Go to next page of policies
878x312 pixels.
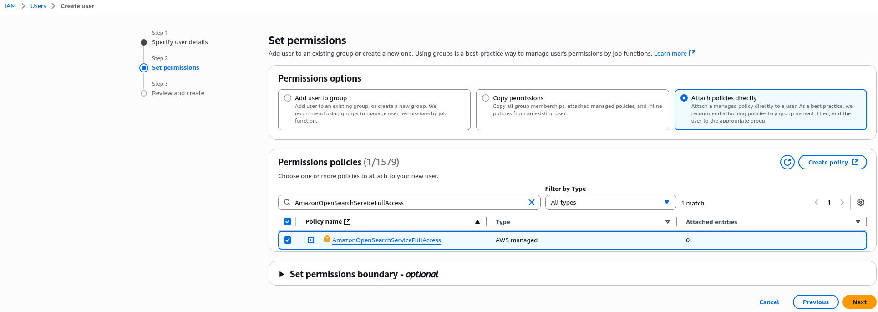pyautogui.click(x=842, y=202)
